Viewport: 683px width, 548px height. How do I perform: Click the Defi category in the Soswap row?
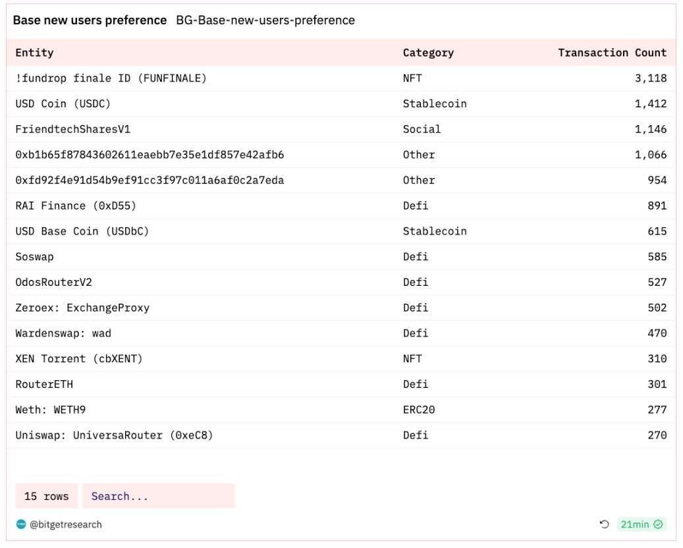pos(416,257)
